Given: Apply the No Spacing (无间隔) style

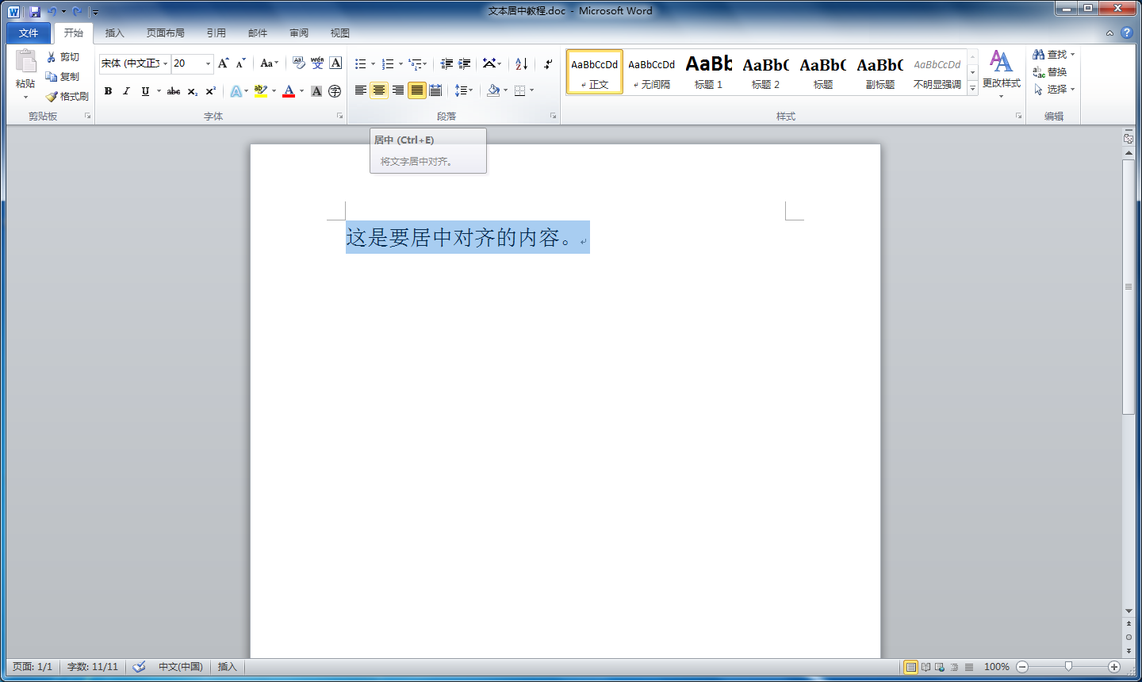Looking at the screenshot, I should tap(652, 72).
